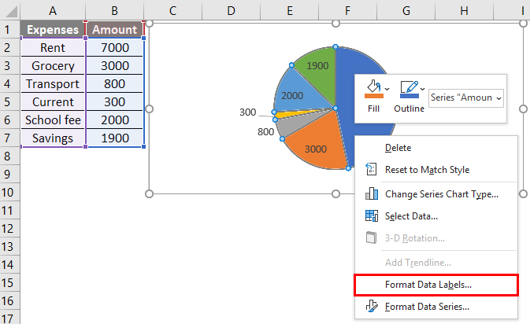Image resolution: width=530 pixels, height=324 pixels.
Task: Click the Select Data menu icon
Action: pos(372,216)
